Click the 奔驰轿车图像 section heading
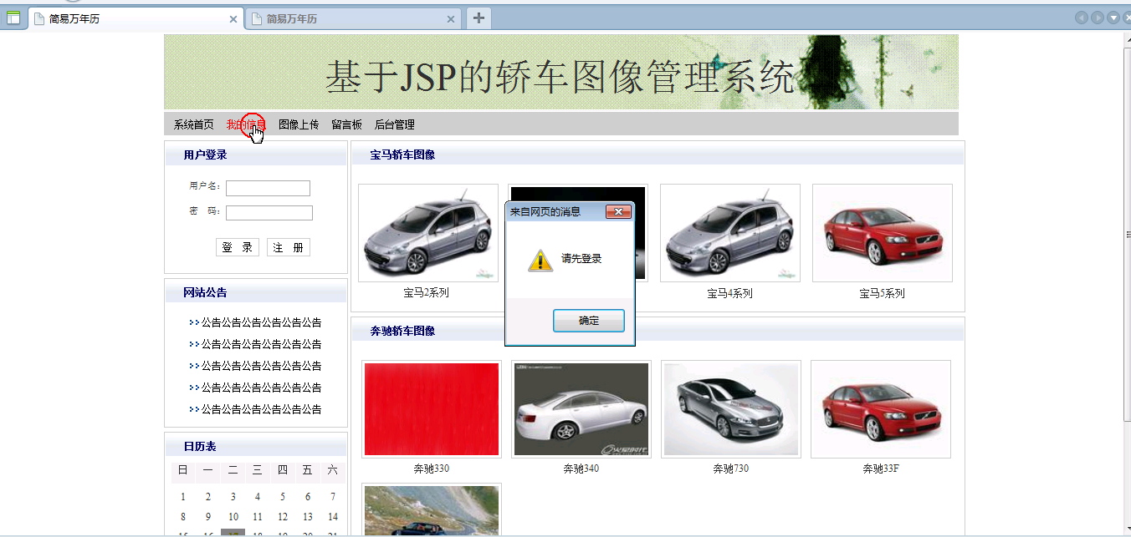 pos(402,331)
